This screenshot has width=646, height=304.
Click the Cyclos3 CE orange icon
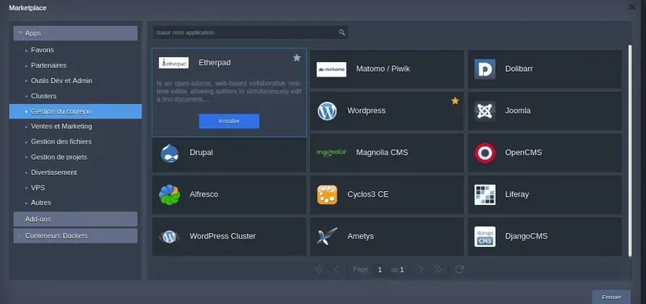coord(327,194)
